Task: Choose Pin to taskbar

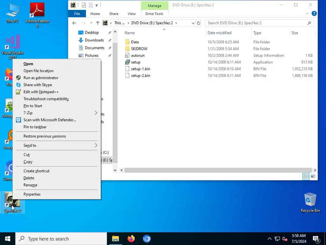Action: click(x=57, y=127)
